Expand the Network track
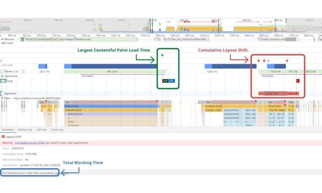The height and width of the screenshot is (193, 322). 2,39
